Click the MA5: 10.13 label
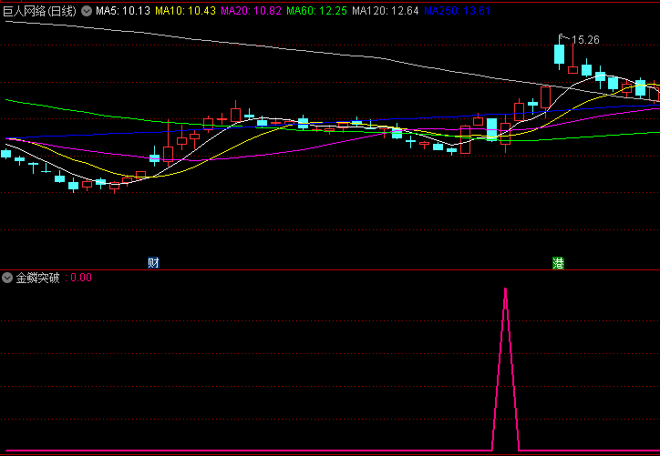The width and height of the screenshot is (660, 456). tap(123, 11)
